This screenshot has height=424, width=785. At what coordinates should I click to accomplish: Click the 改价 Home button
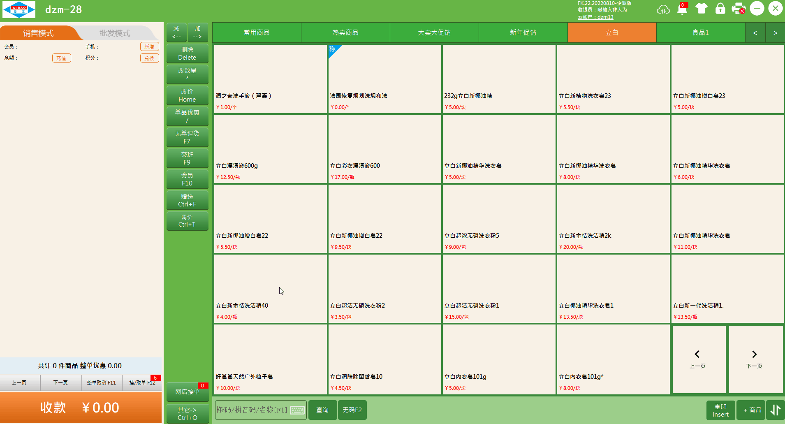click(x=187, y=95)
